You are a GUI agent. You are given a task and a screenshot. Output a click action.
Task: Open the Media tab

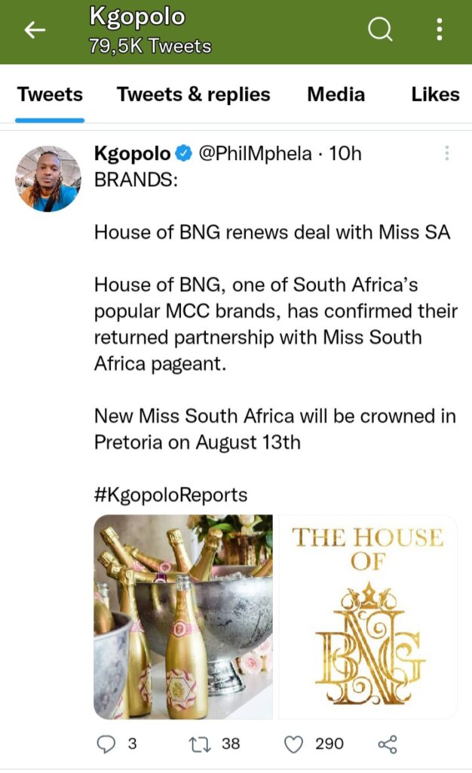pos(336,94)
